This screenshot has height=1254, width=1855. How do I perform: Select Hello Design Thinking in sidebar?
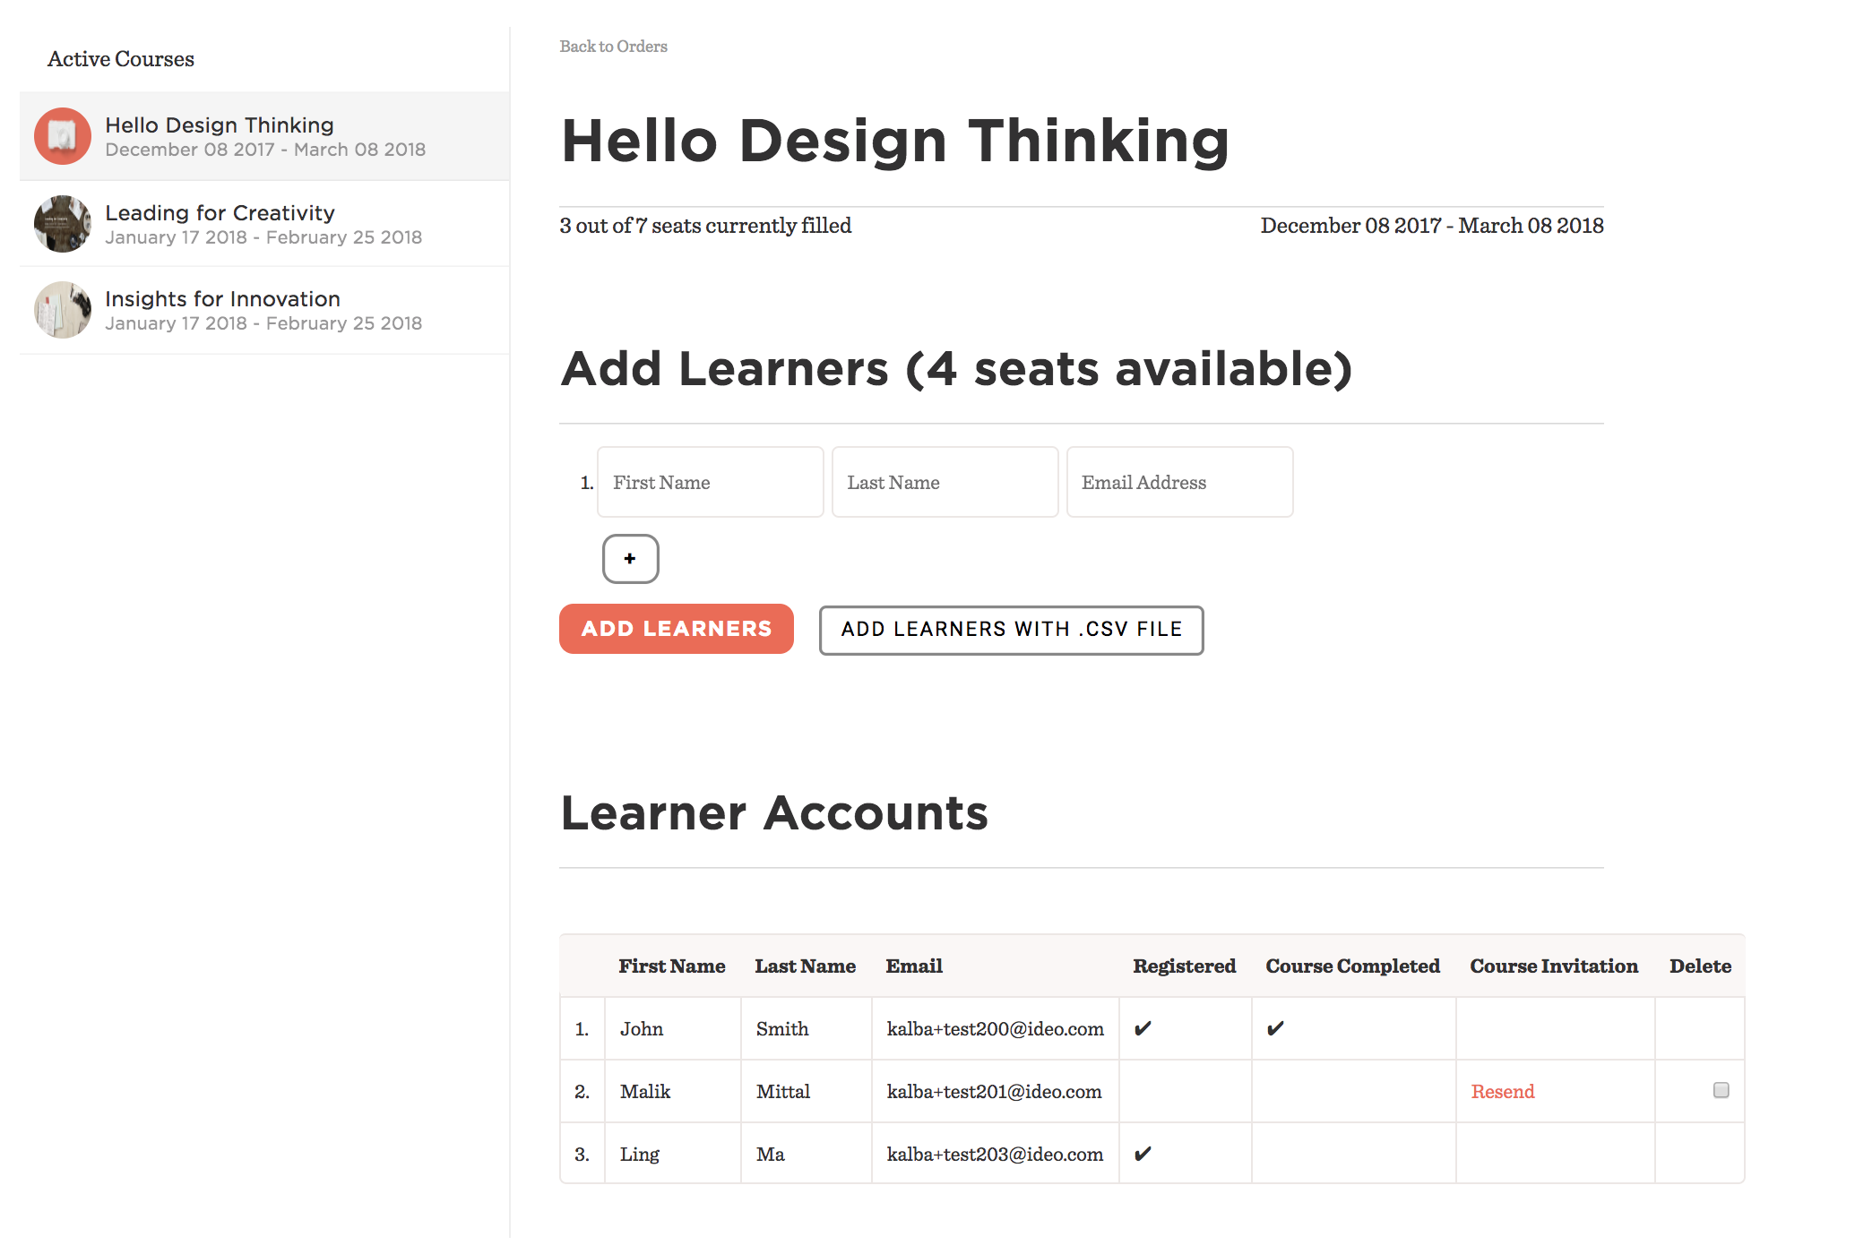(220, 125)
